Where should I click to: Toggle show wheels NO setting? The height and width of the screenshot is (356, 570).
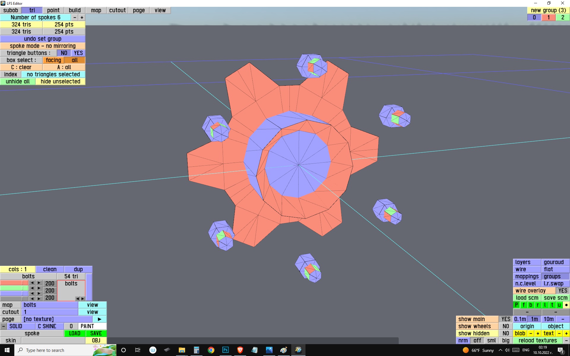click(506, 326)
